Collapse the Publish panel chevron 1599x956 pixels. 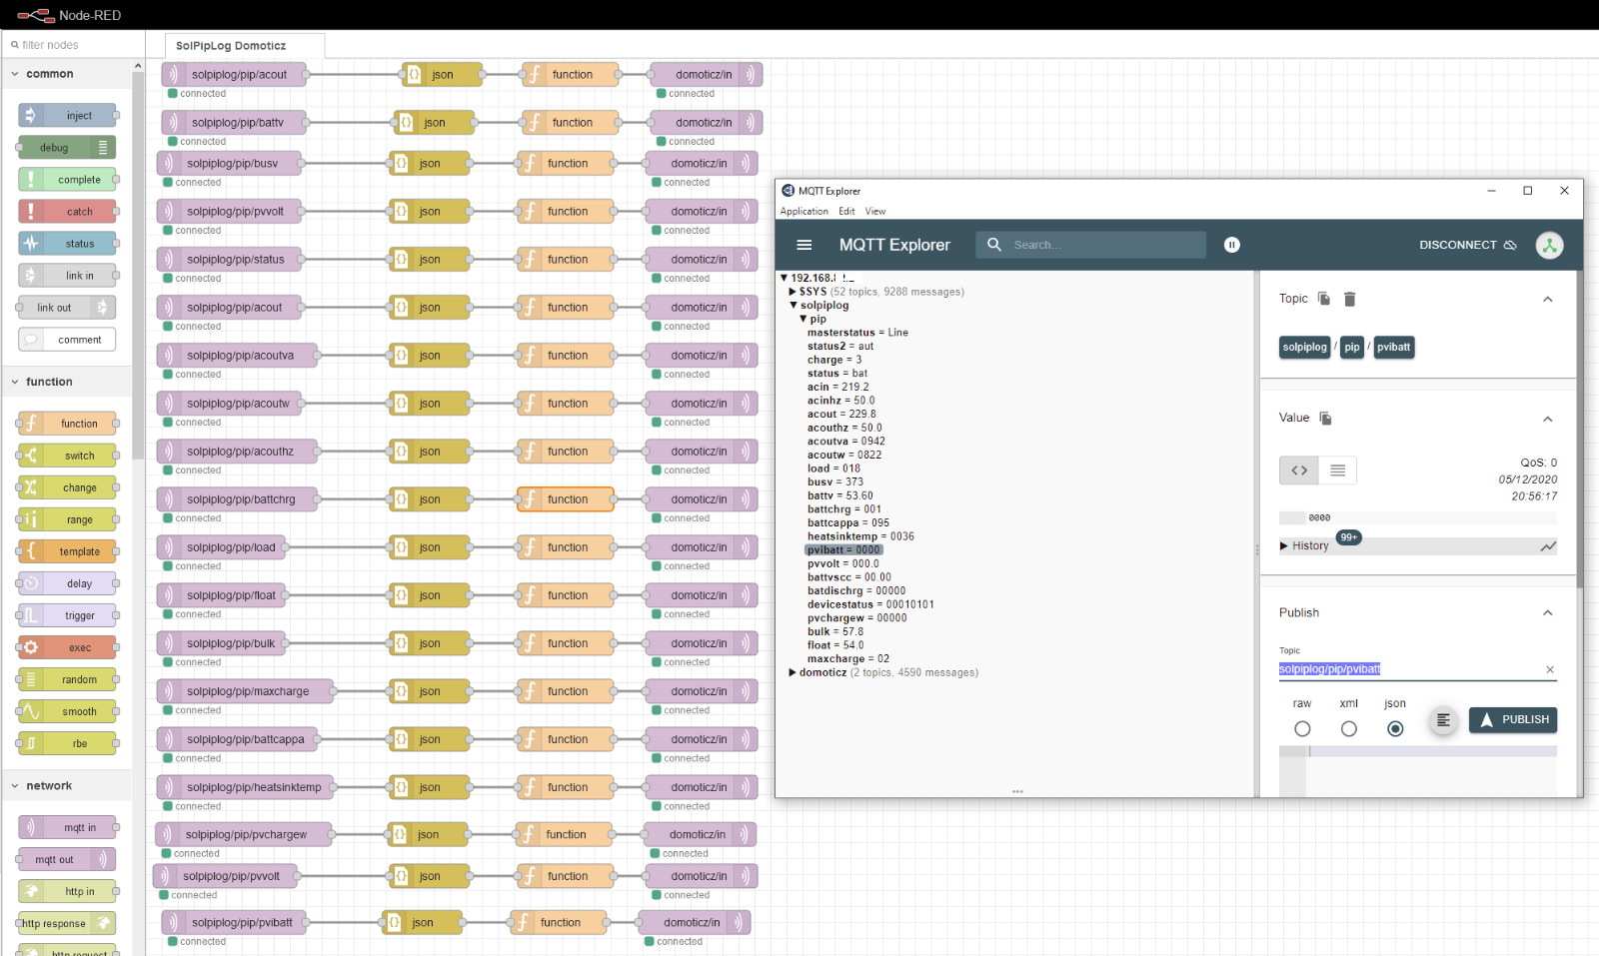click(x=1547, y=612)
